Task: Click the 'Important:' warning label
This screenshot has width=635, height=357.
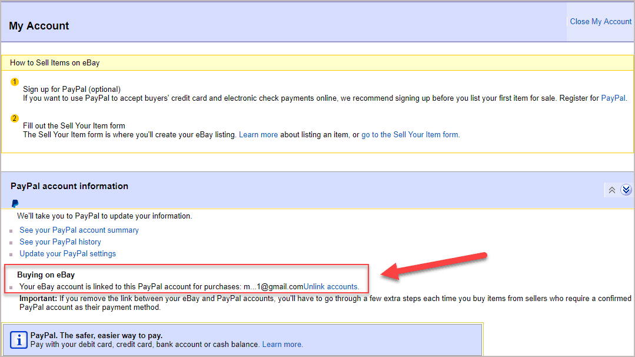Action: click(x=38, y=298)
